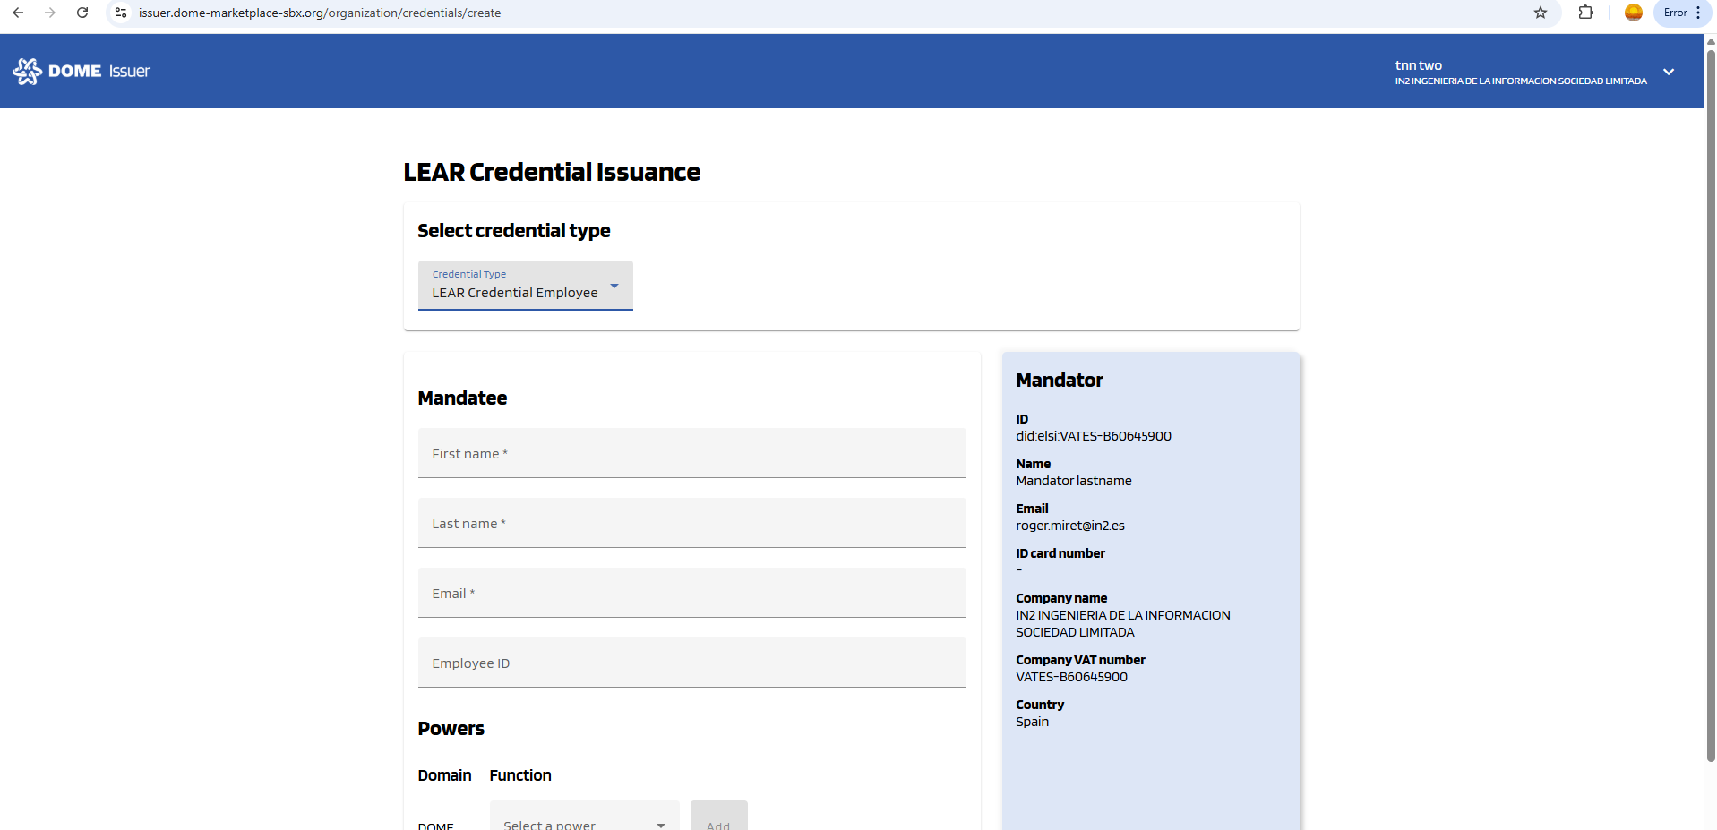The width and height of the screenshot is (1717, 830).
Task: Click the DOME Issuer logo
Action: 82,72
